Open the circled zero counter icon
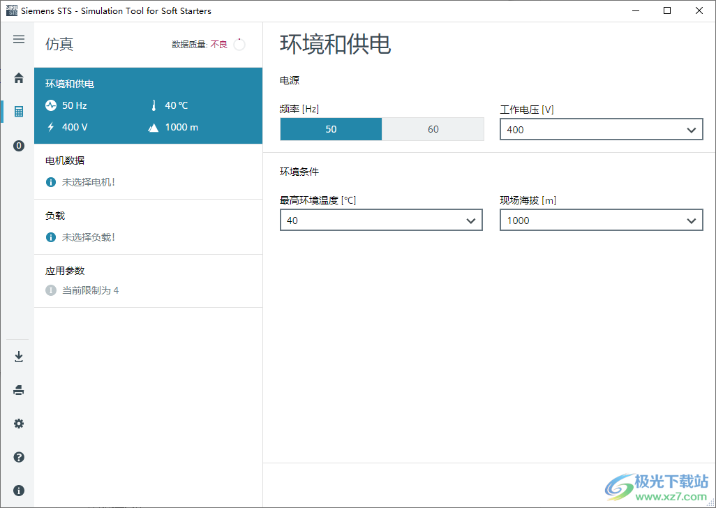 pyautogui.click(x=19, y=146)
